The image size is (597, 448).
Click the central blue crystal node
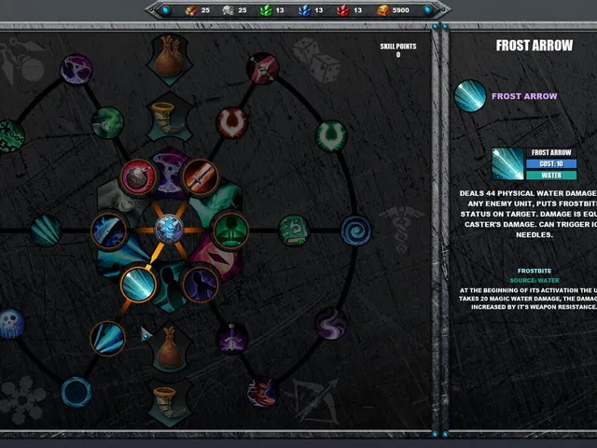[170, 230]
